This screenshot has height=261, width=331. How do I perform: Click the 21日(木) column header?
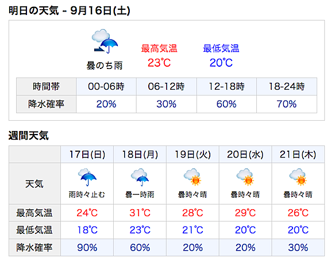[x=298, y=155]
